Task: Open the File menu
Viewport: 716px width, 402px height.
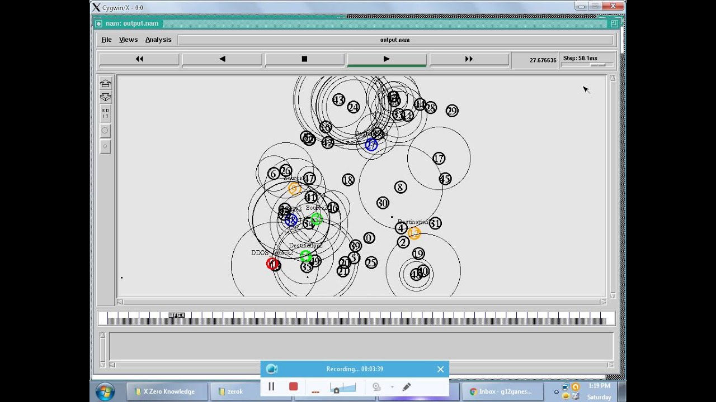Action: coord(106,40)
